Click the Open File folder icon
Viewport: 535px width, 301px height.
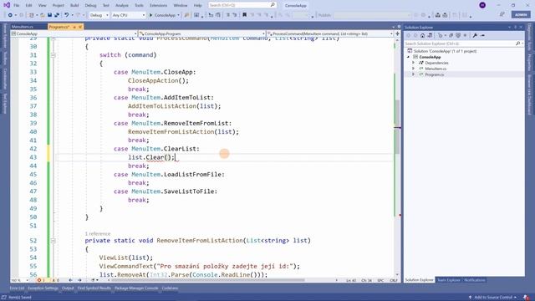pyautogui.click(x=43, y=15)
